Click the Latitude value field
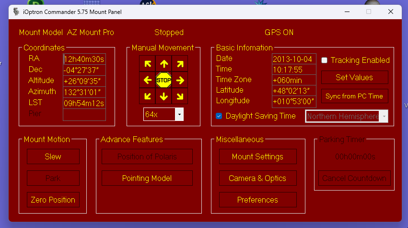The height and width of the screenshot is (228, 408). coord(294,91)
